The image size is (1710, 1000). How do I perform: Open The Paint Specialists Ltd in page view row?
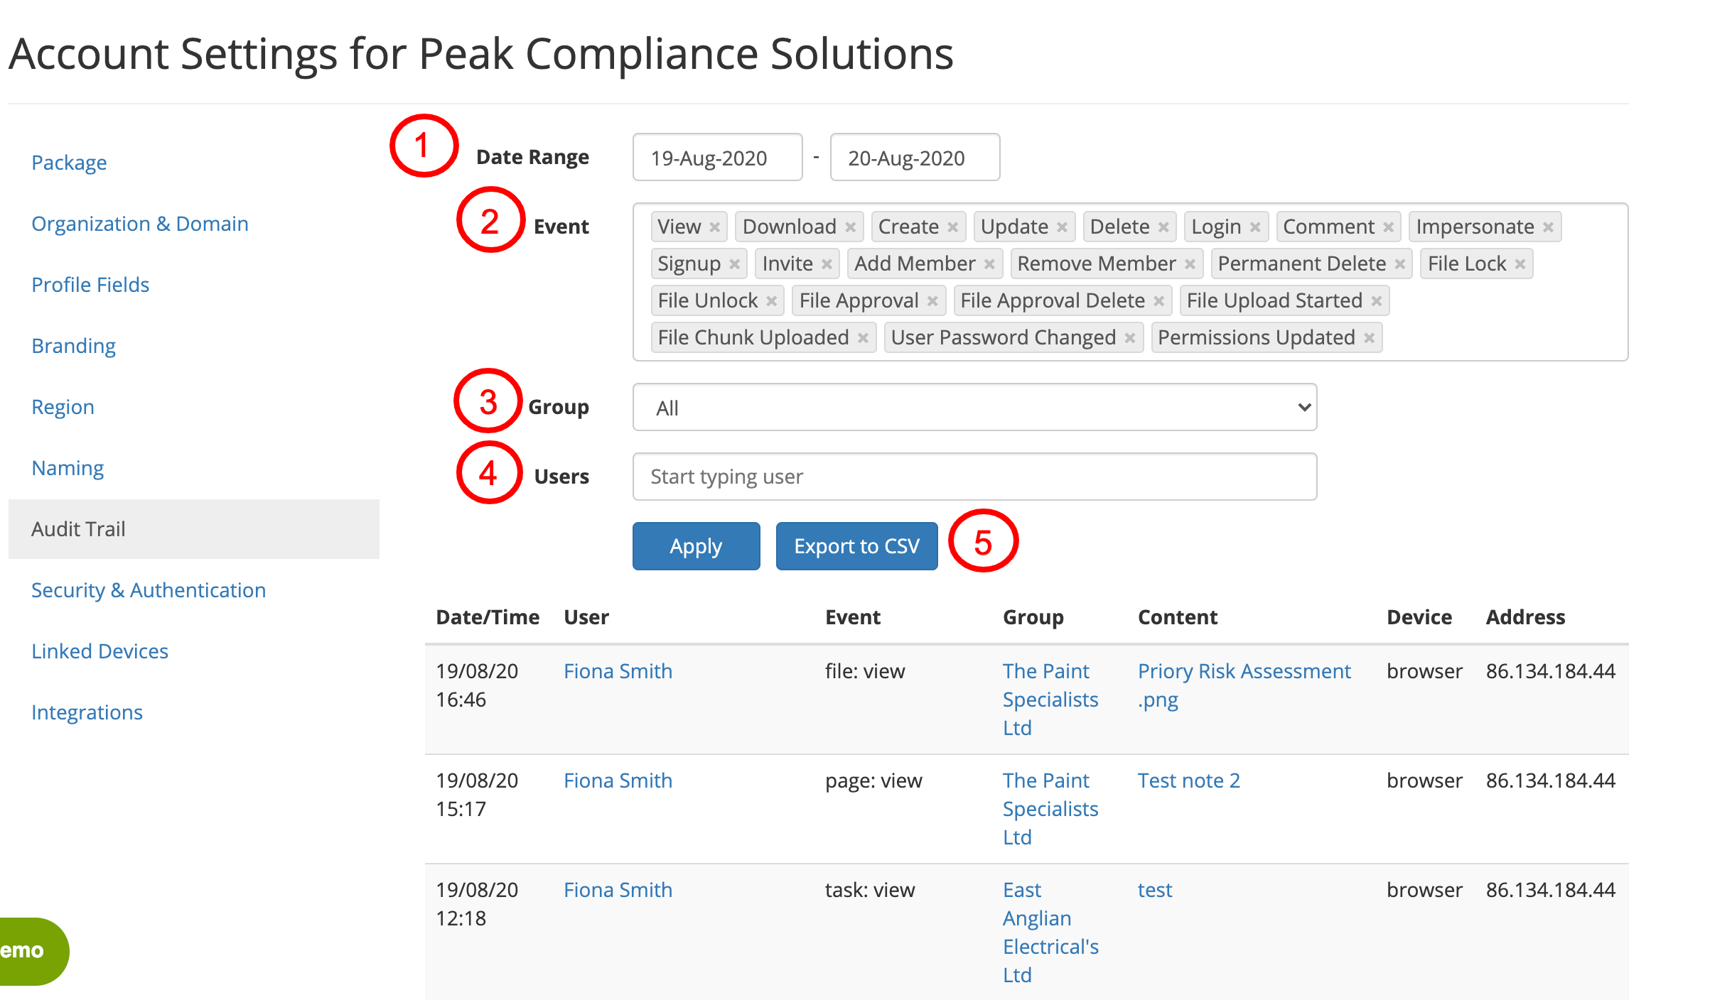pyautogui.click(x=1050, y=809)
